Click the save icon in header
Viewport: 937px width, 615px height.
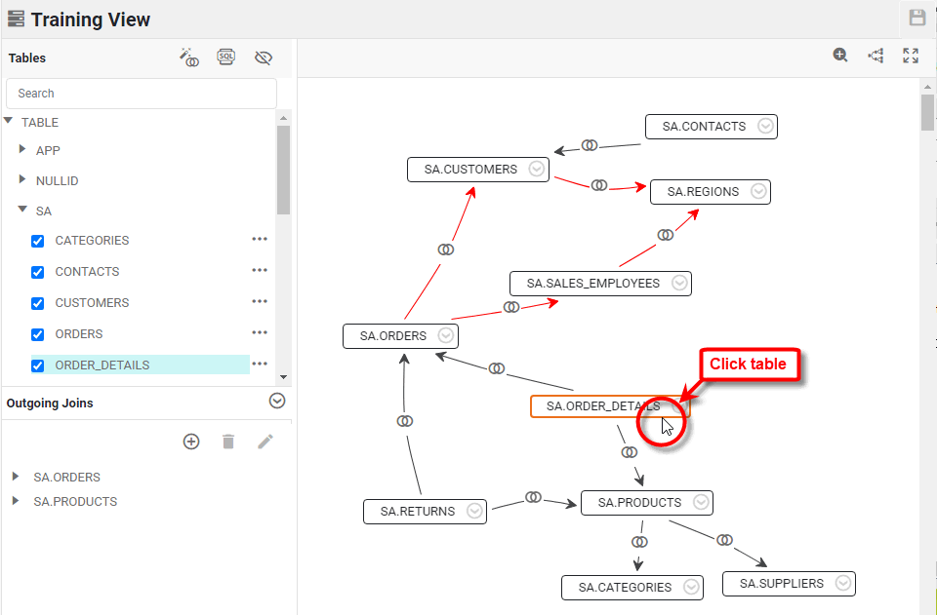click(x=917, y=18)
